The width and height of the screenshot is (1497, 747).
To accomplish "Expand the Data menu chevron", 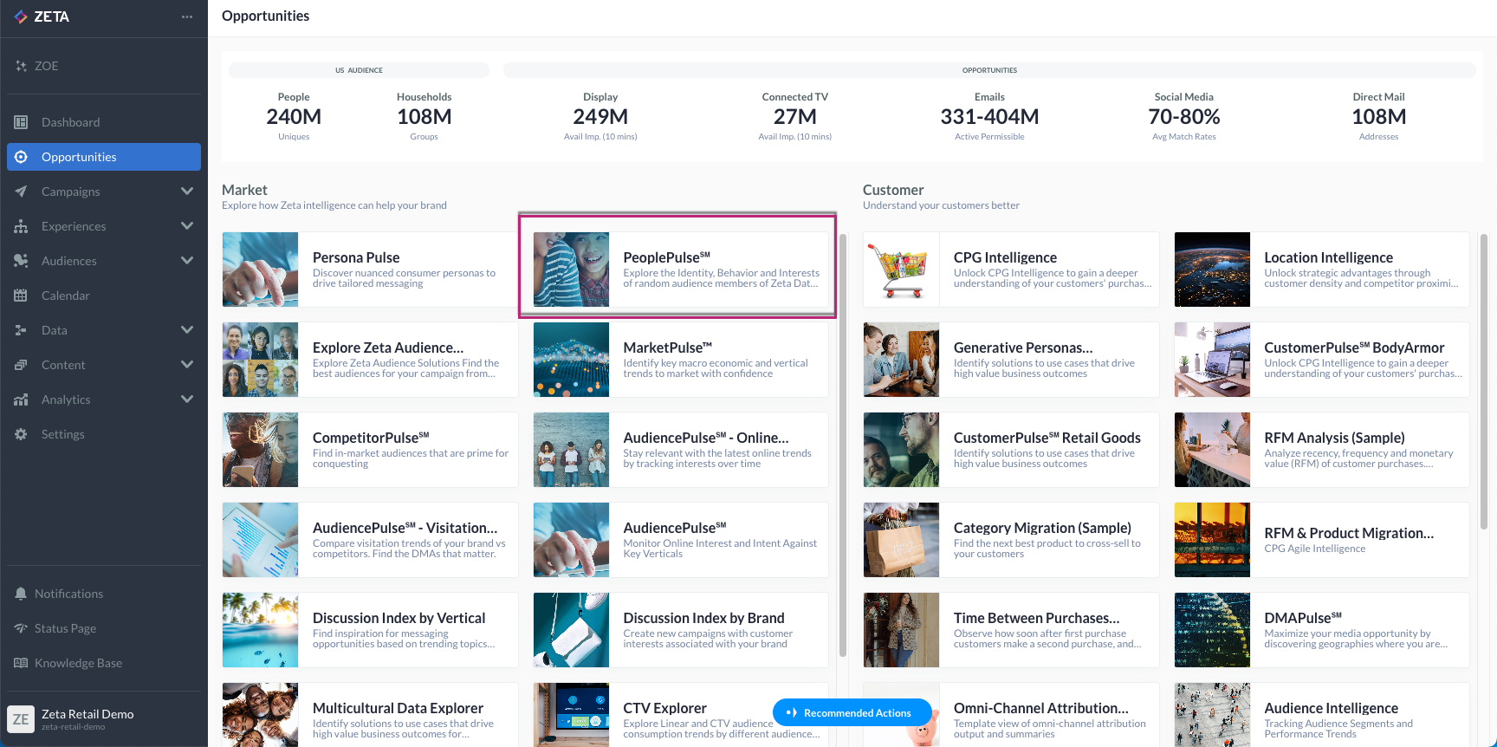I will coord(187,330).
